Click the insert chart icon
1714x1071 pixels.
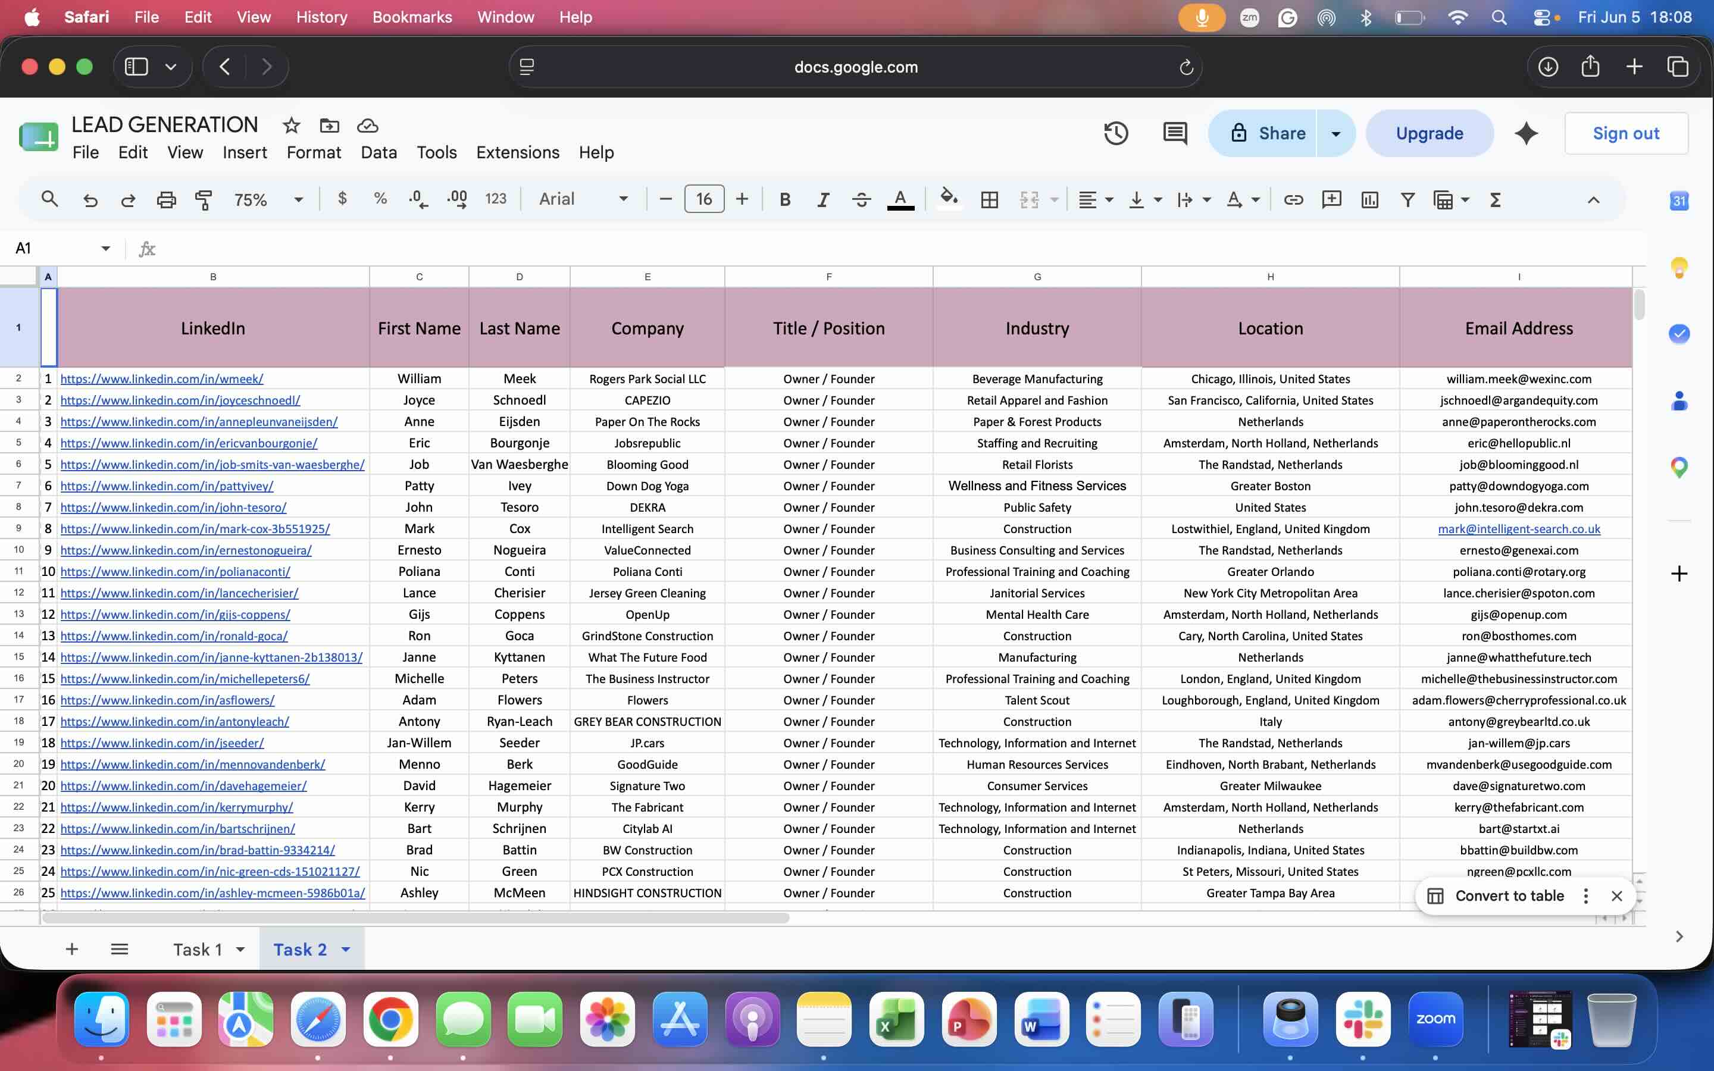(x=1369, y=200)
